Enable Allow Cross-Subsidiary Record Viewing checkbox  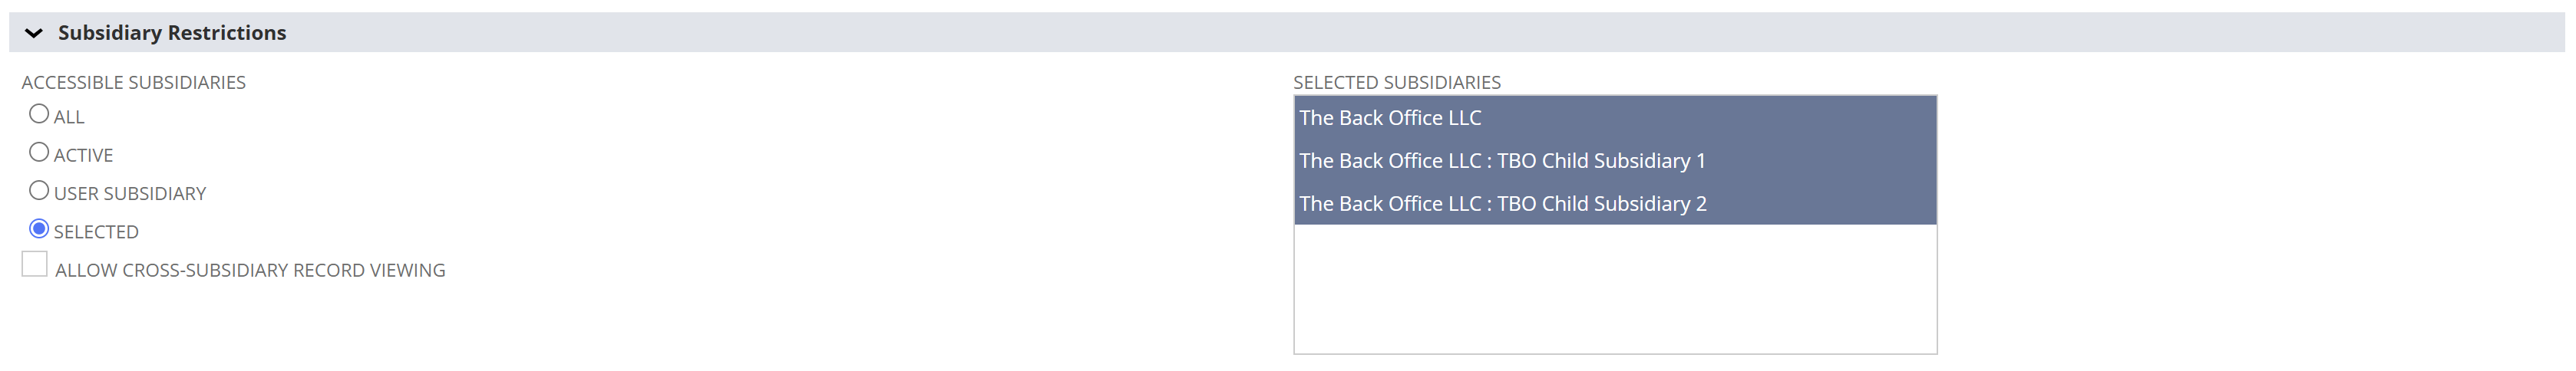pos(35,265)
